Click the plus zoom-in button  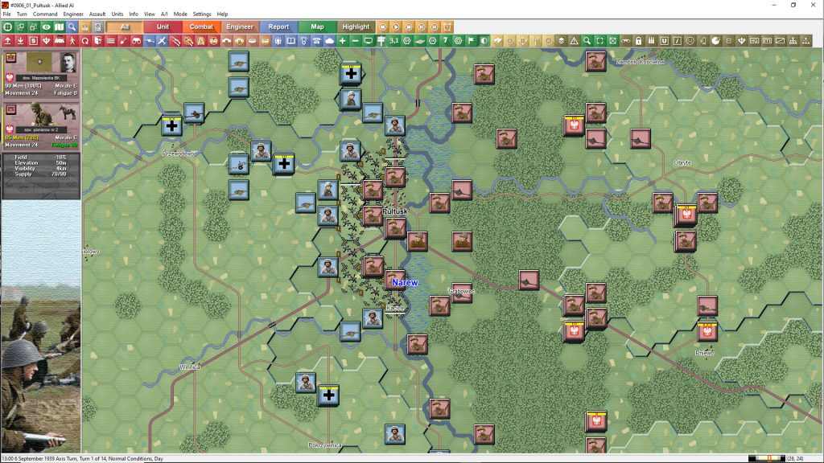342,40
